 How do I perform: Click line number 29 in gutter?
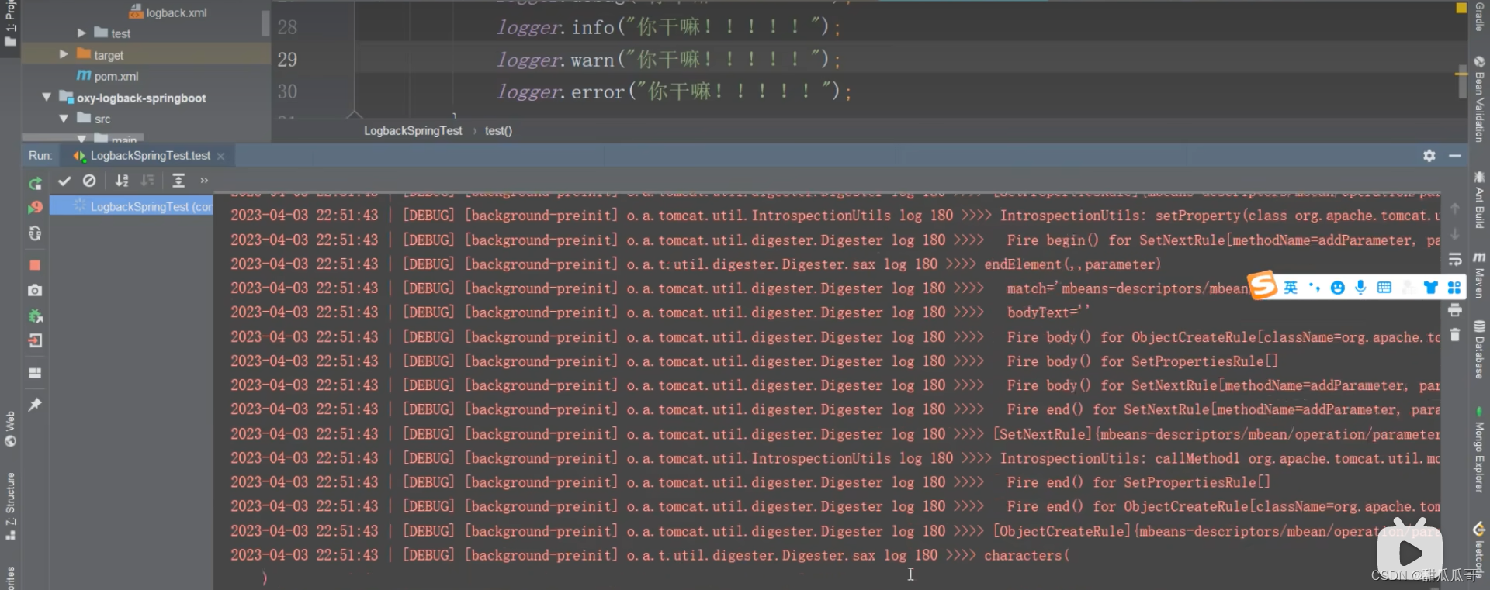[287, 60]
